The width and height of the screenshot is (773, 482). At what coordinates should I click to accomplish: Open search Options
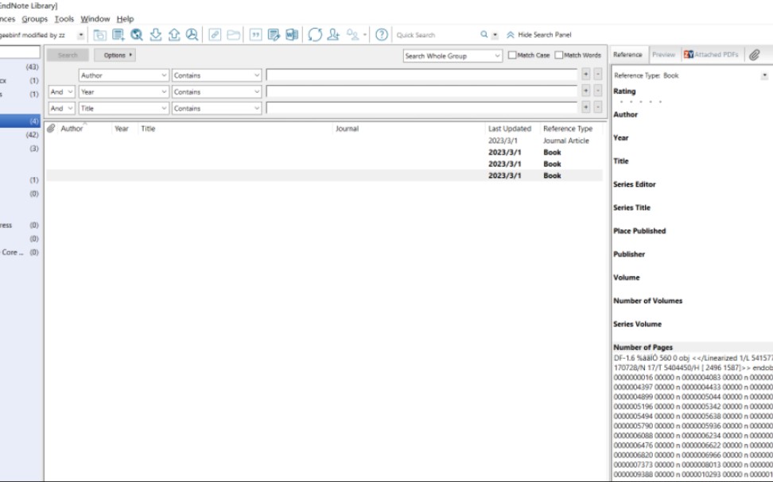[115, 56]
